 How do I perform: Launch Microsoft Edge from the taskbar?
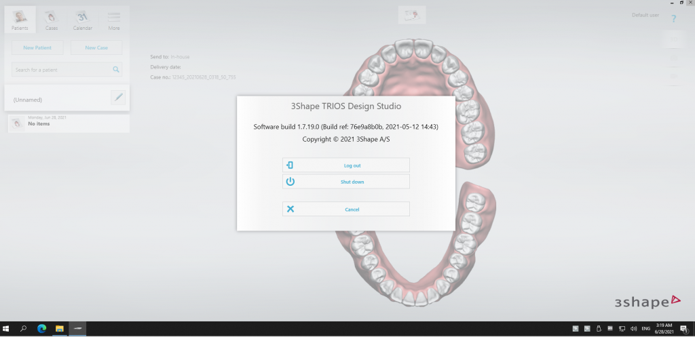click(x=41, y=329)
